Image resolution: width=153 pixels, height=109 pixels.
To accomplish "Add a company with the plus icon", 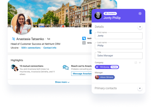I will pyautogui.click(x=140, y=62).
